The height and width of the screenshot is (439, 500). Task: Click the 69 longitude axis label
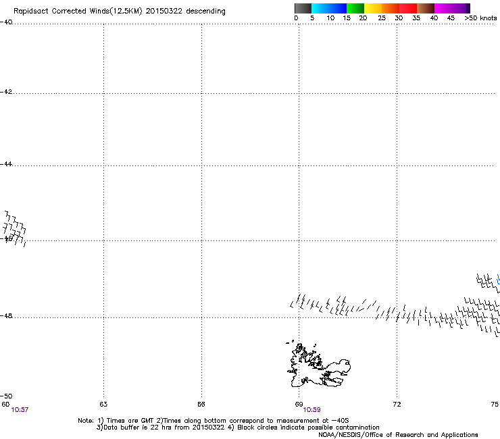pyautogui.click(x=299, y=405)
